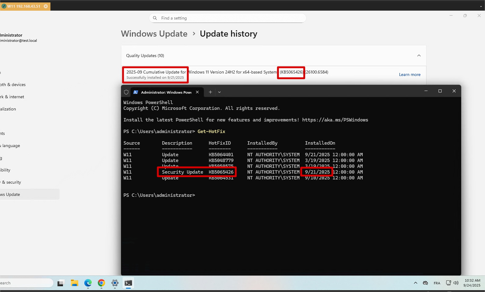Screen dimensions: 485x292
Task: Collapse the Quality Updates section
Action: click(x=419, y=56)
